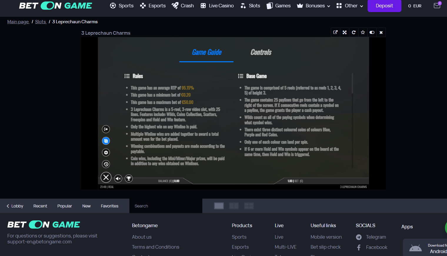This screenshot has height=256, width=447.
Task: Select four-game grid view layout
Action: coord(249,206)
